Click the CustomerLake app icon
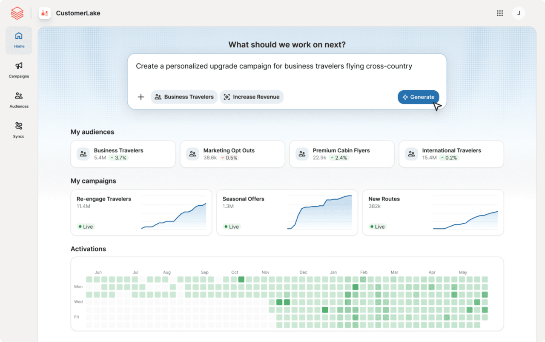 click(x=45, y=13)
